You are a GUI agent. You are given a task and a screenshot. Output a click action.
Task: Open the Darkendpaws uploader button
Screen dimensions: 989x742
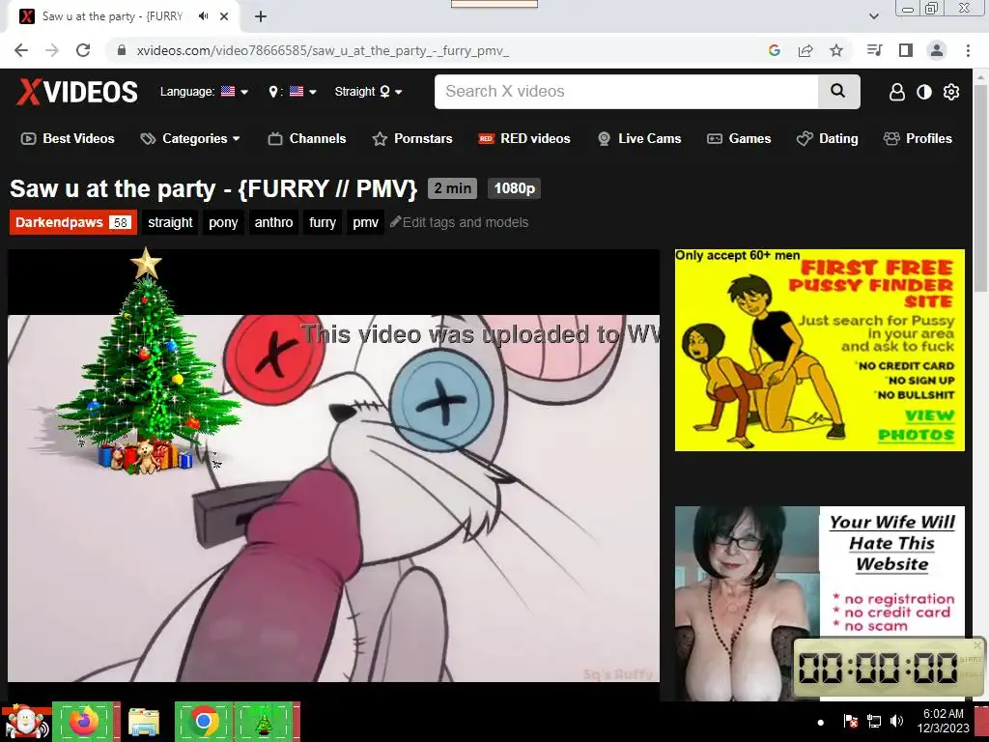(x=72, y=223)
